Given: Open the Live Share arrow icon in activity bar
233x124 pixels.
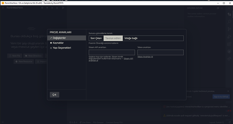Looking at the screenshot, I should 229,59.
